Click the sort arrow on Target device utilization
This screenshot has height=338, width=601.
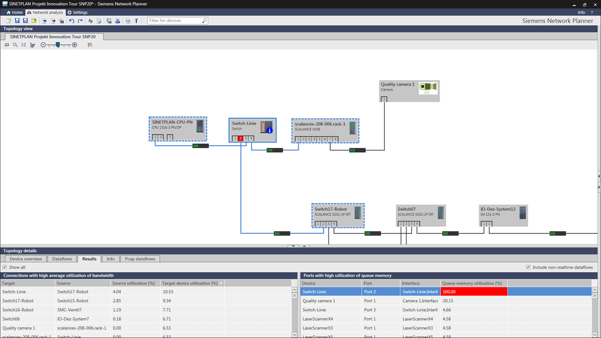coord(221,283)
